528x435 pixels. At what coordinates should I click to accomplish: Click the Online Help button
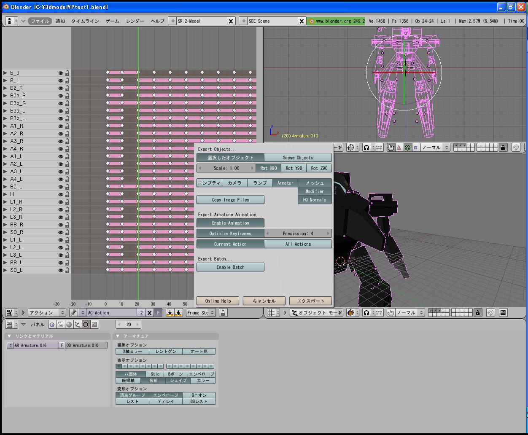218,301
